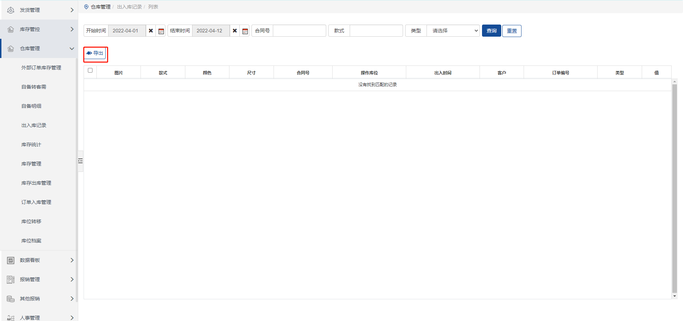Click the 其他报销 sidebar icon

(11, 299)
